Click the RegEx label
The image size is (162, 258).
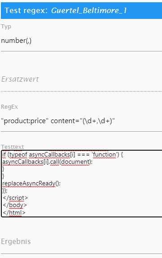[x=9, y=107]
